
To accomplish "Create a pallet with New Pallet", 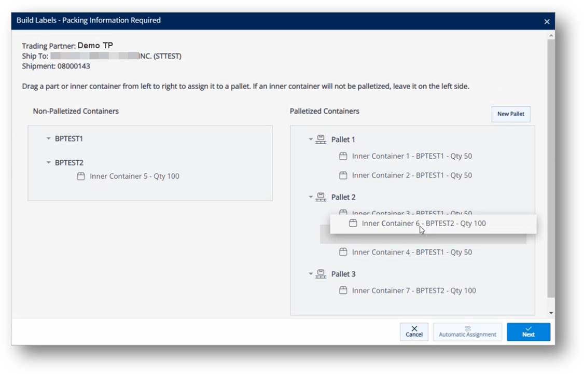I will tap(510, 114).
